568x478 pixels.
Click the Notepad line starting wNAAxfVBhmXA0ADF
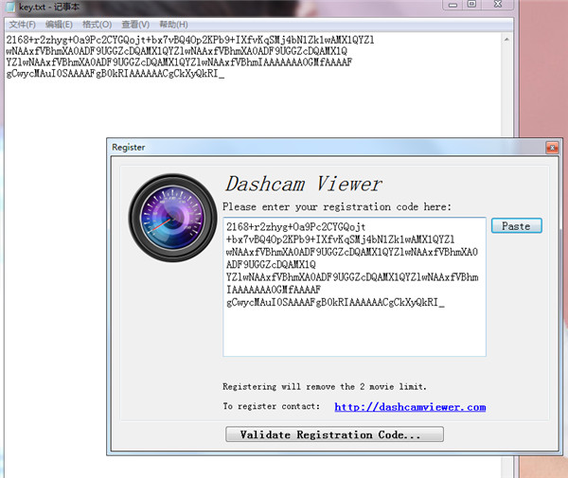[176, 51]
